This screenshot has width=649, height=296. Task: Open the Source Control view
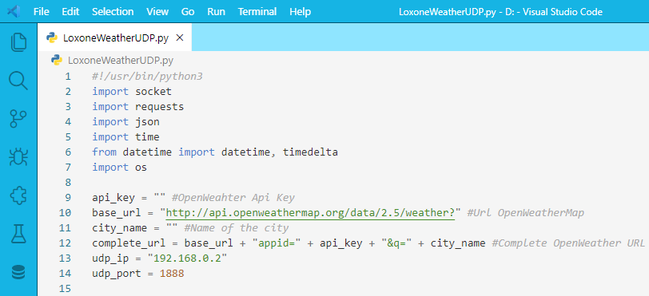pos(18,119)
